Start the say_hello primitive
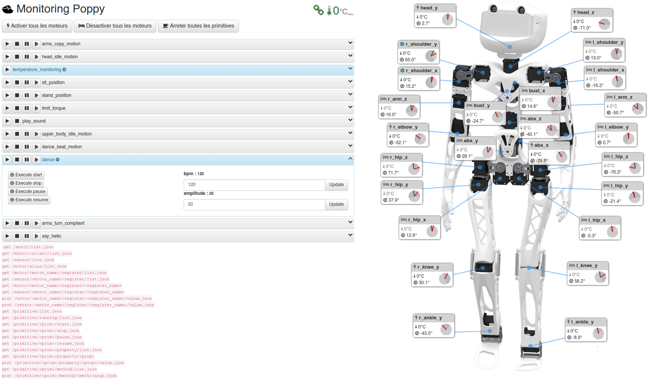The height and width of the screenshot is (381, 653). coord(7,236)
